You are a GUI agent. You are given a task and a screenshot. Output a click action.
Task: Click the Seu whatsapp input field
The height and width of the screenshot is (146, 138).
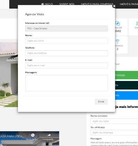point(114,133)
